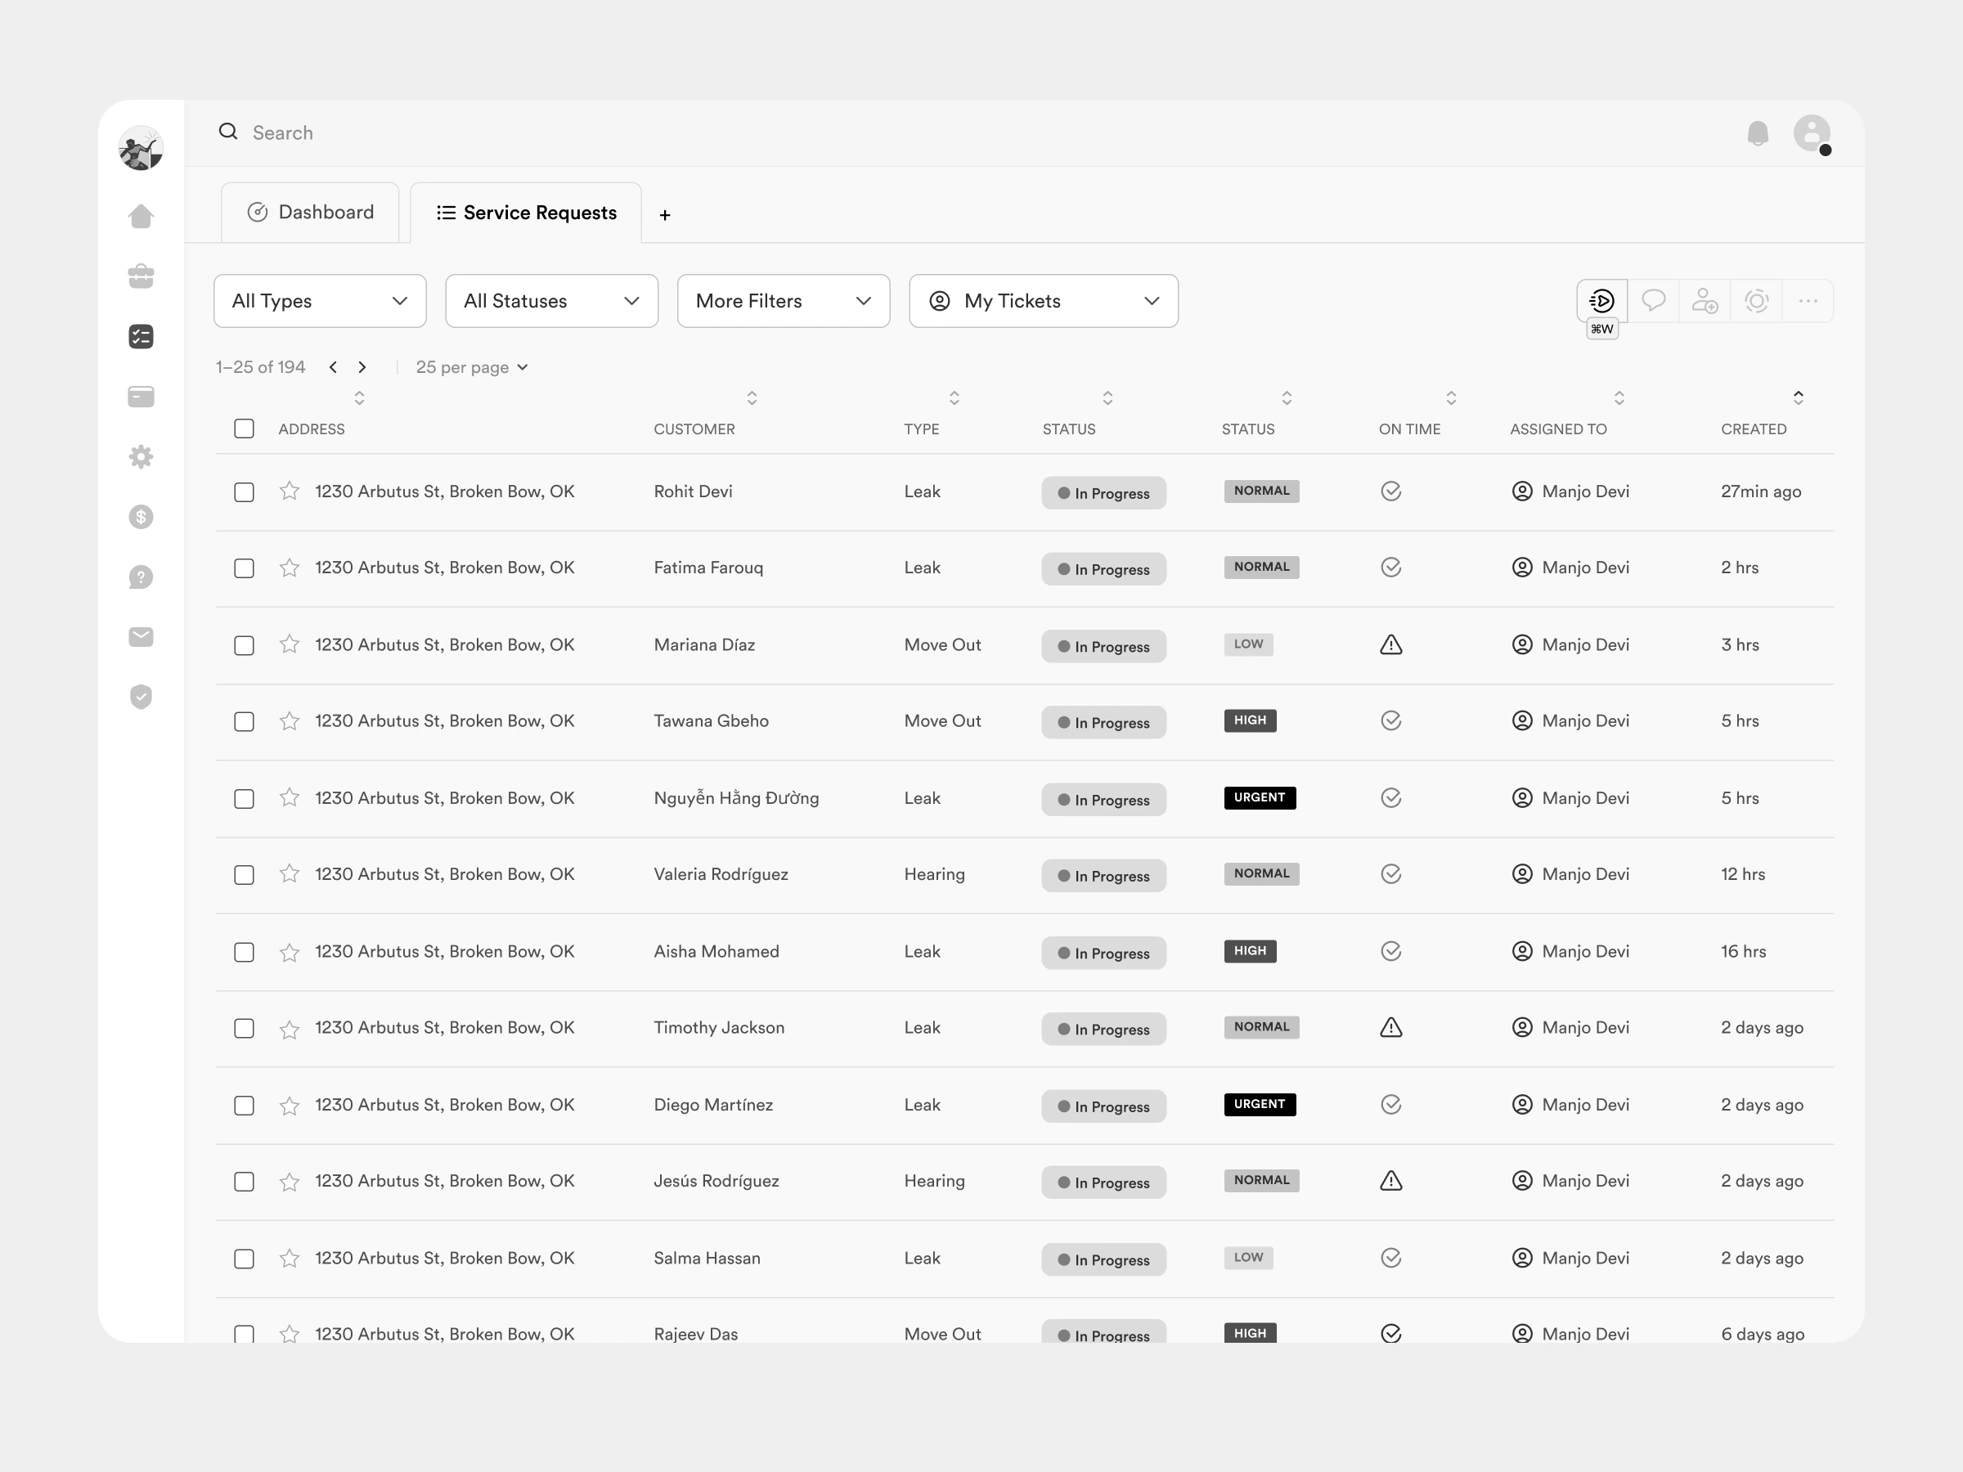Star the Rohit Devi request row
Viewport: 1963px width, 1472px height.
pyautogui.click(x=290, y=491)
